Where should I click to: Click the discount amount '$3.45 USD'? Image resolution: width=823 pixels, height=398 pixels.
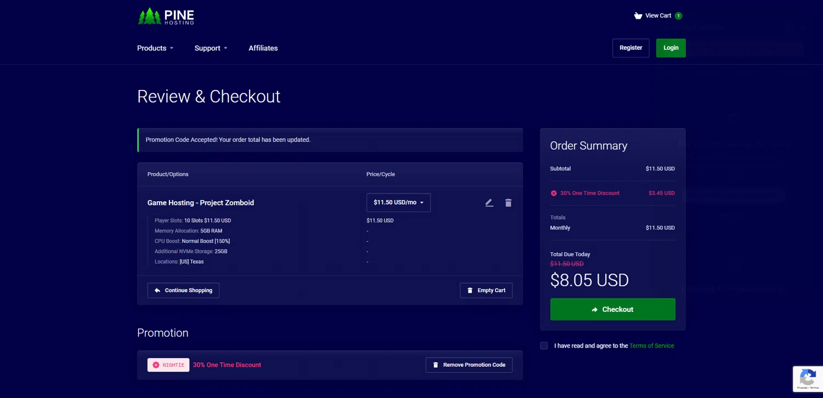[x=662, y=193]
